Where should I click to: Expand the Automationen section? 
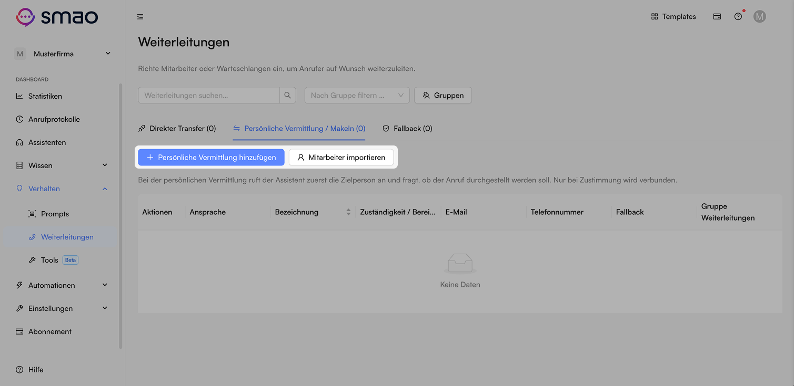[63, 285]
